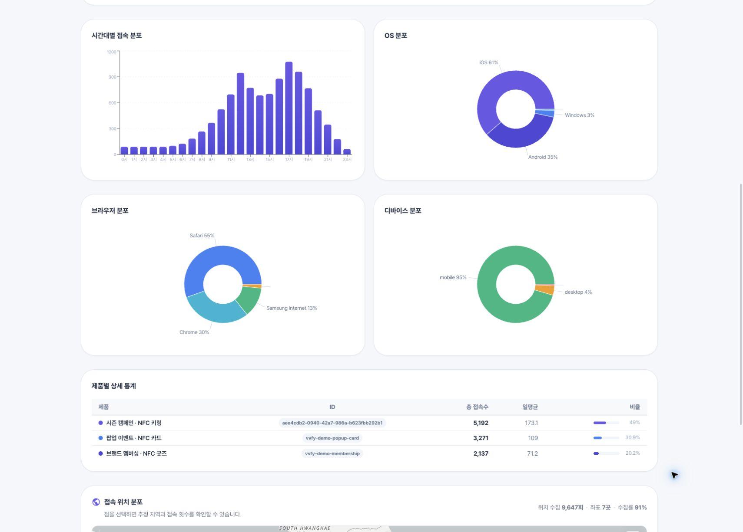Click the 20.2% ratio progress bar

pos(606,453)
